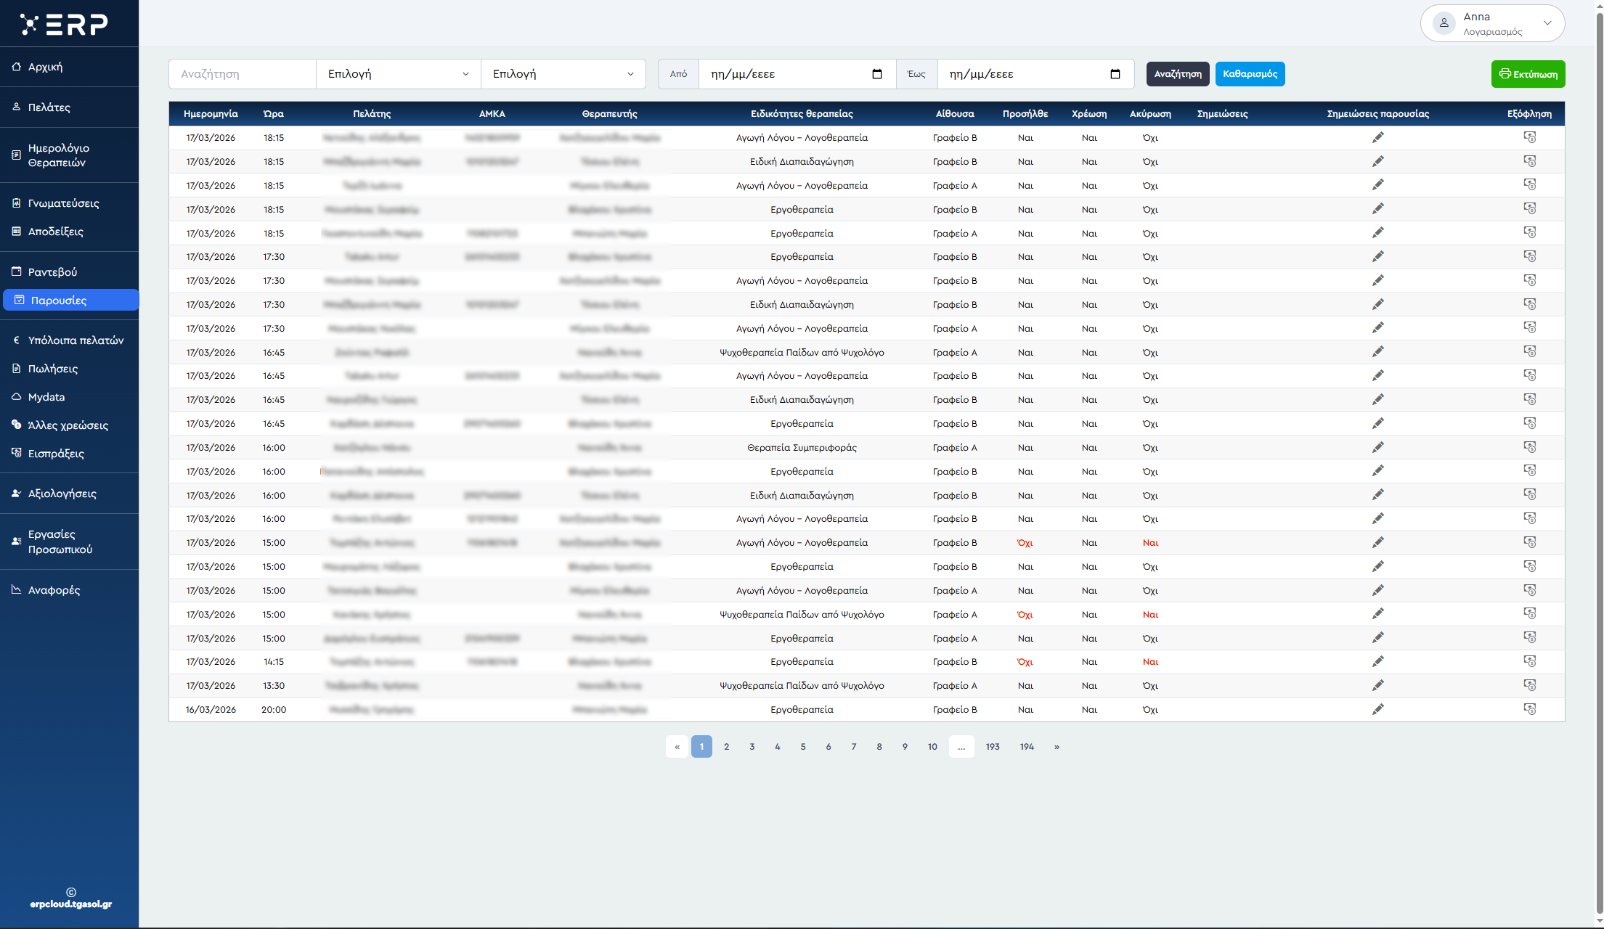Edit notes for second 17/03/2026 18:15 row
Viewport: 1604px width, 929px height.
(1377, 161)
